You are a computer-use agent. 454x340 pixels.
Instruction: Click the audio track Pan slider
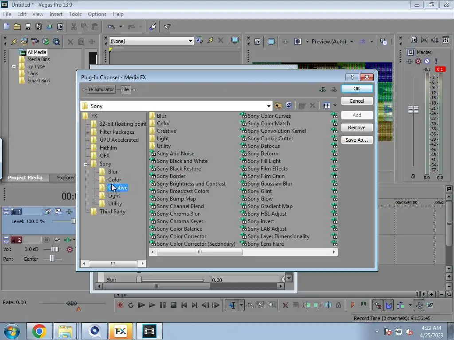(x=52, y=259)
